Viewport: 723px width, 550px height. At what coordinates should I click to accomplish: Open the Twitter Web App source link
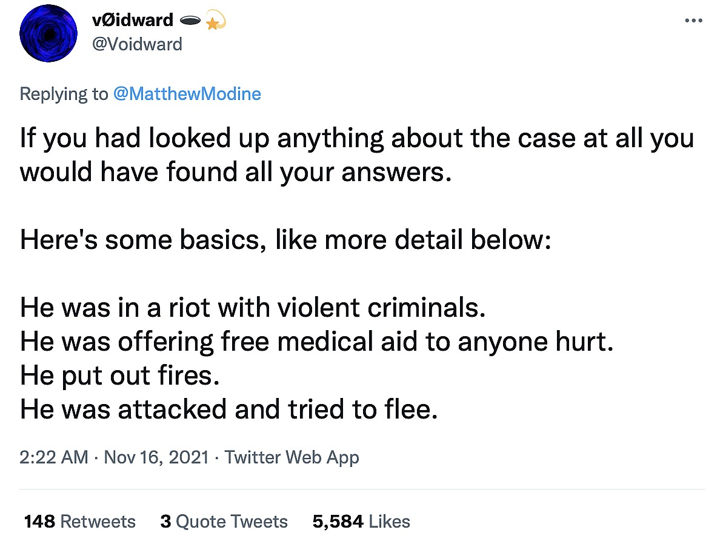tap(292, 457)
